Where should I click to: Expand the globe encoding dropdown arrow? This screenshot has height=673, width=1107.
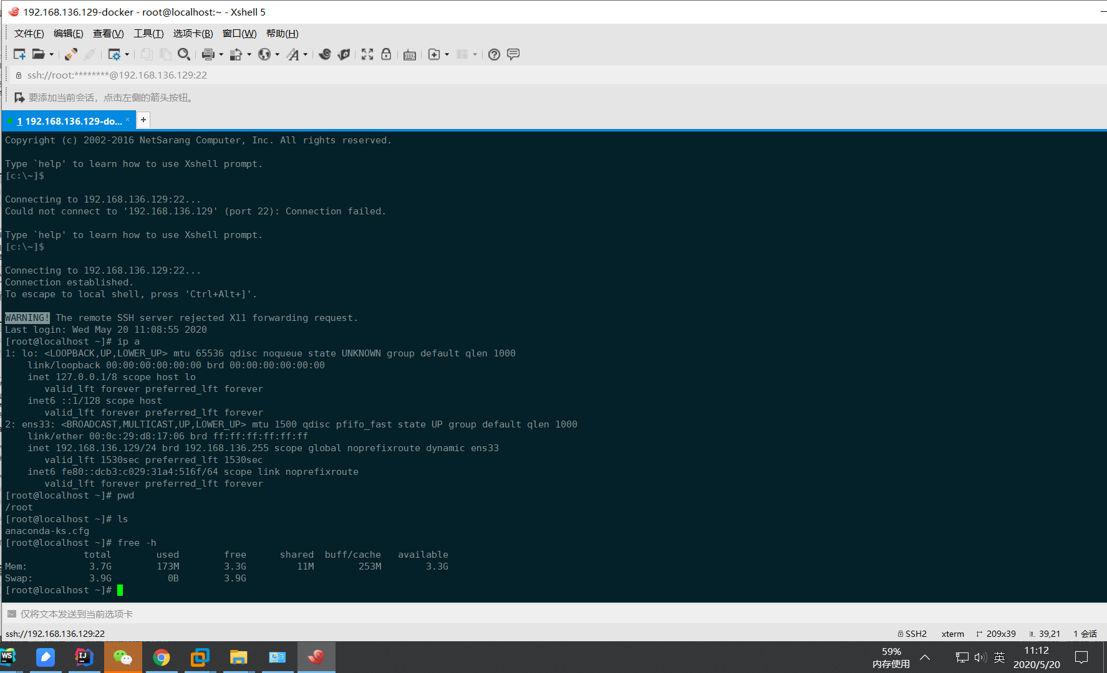tap(277, 54)
